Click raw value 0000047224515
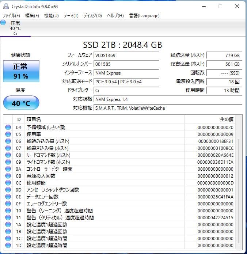This screenshot has height=254, width=247. (216, 218)
